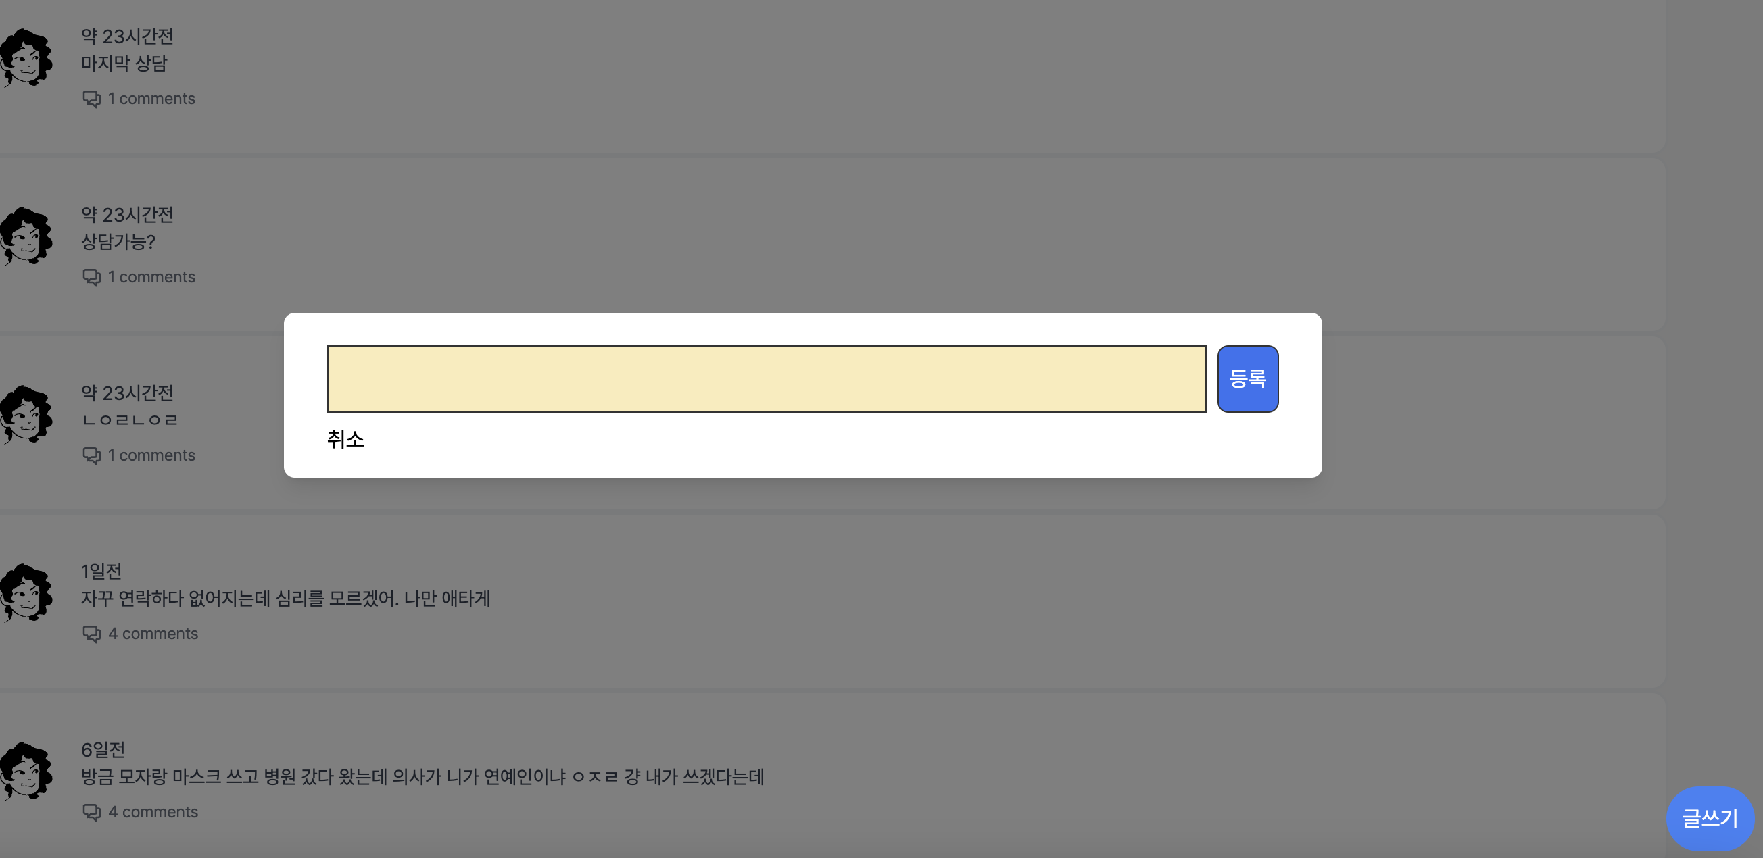The height and width of the screenshot is (858, 1763).
Task: Click comment bubble icon under ㄴㅇㄹㄴㅇㄹ post
Action: (x=91, y=455)
